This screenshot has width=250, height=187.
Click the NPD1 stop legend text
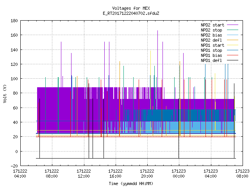(x=211, y=50)
